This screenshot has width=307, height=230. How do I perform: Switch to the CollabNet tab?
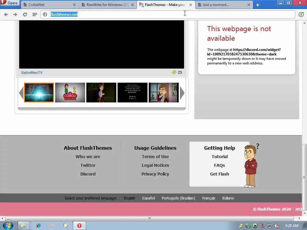click(x=50, y=5)
